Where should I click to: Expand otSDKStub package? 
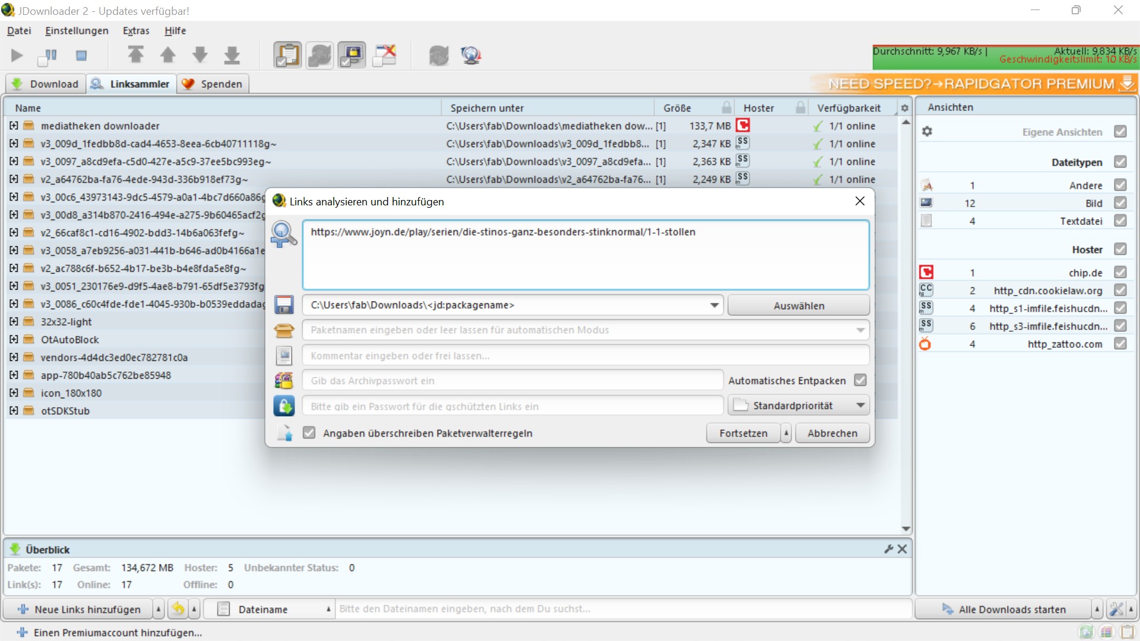(14, 410)
